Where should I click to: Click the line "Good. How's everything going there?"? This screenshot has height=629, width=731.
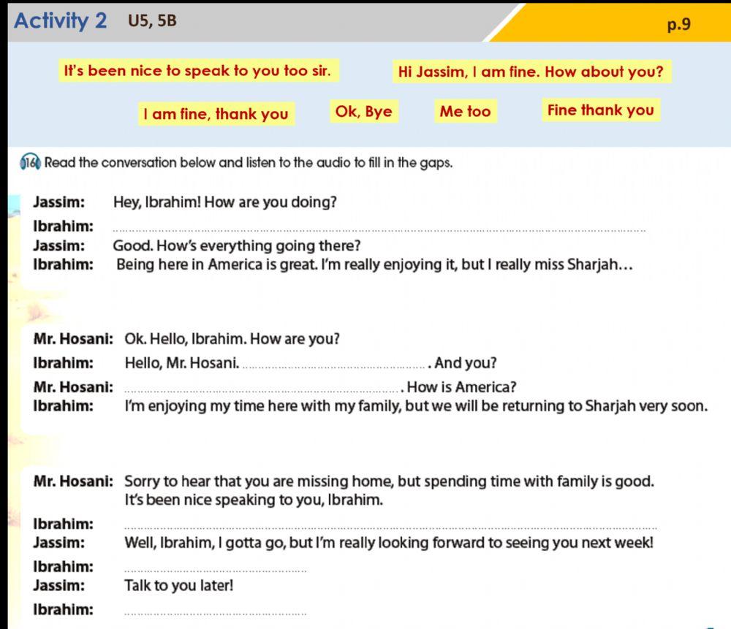point(237,245)
